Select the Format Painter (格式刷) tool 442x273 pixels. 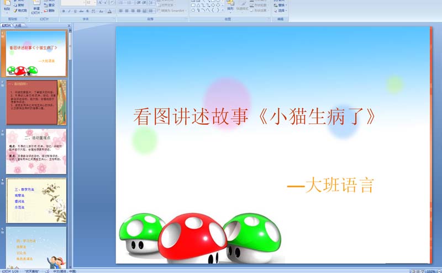[x=20, y=10]
